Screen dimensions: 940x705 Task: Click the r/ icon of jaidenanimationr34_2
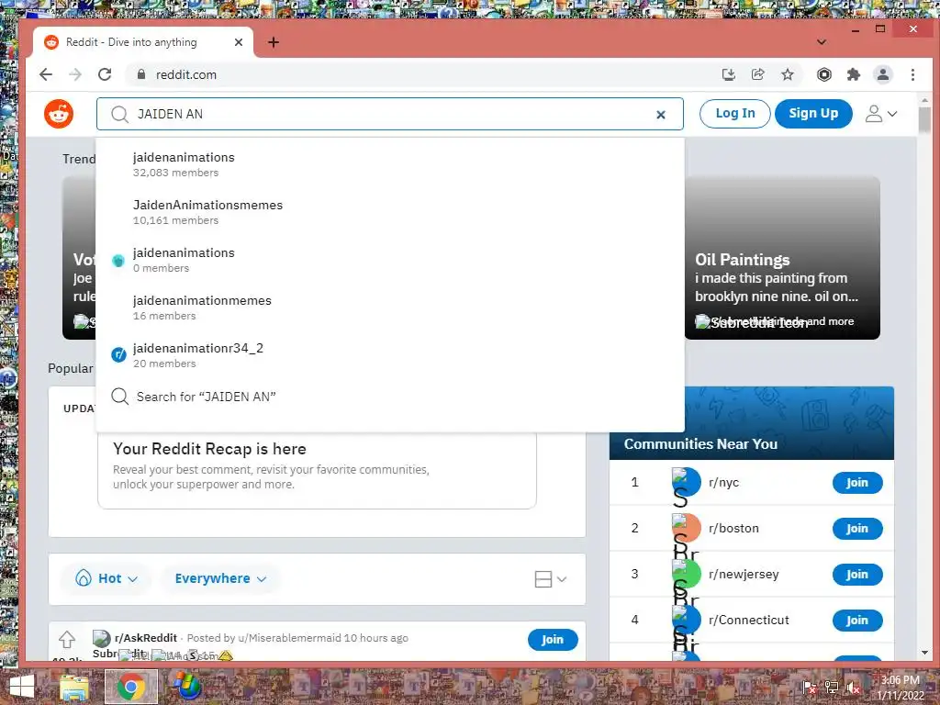pos(118,355)
